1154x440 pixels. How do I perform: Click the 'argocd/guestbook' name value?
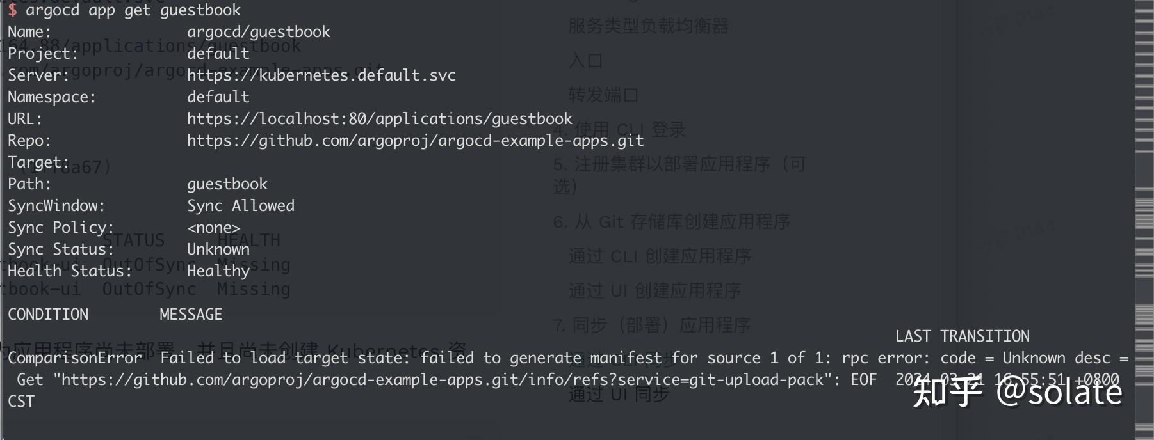click(258, 32)
